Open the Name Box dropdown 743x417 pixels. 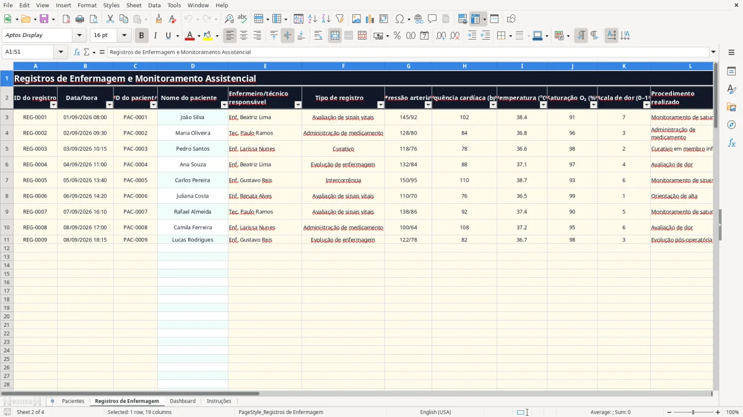coord(61,53)
